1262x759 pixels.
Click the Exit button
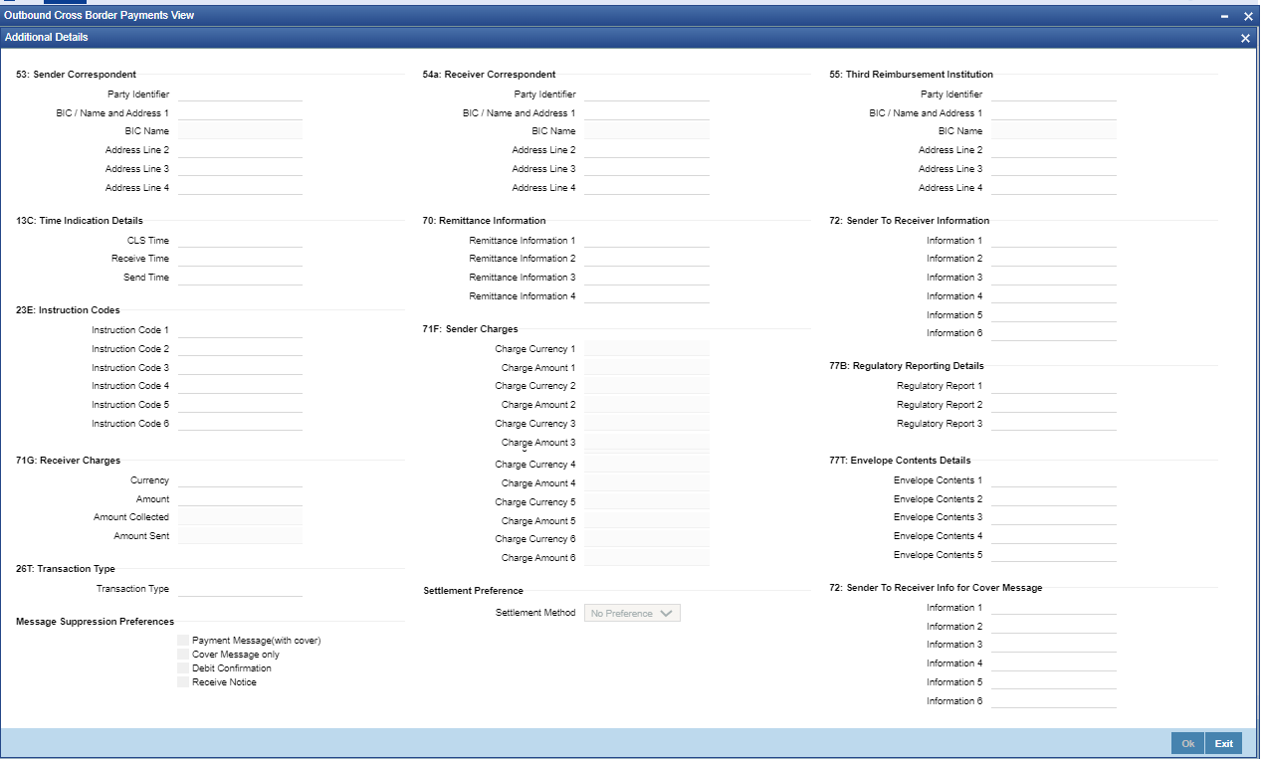click(x=1223, y=743)
